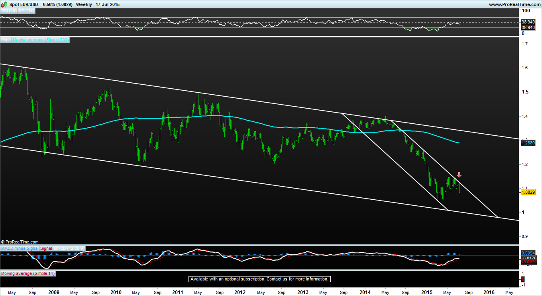Click the red down arrow marker on chart
The image size is (542, 296).
pos(459,175)
